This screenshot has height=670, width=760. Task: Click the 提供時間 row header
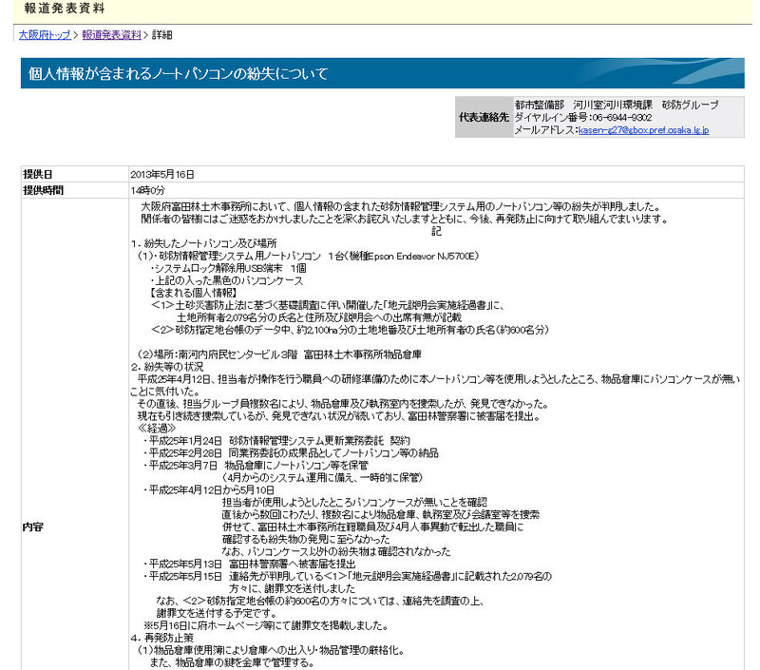click(x=44, y=190)
